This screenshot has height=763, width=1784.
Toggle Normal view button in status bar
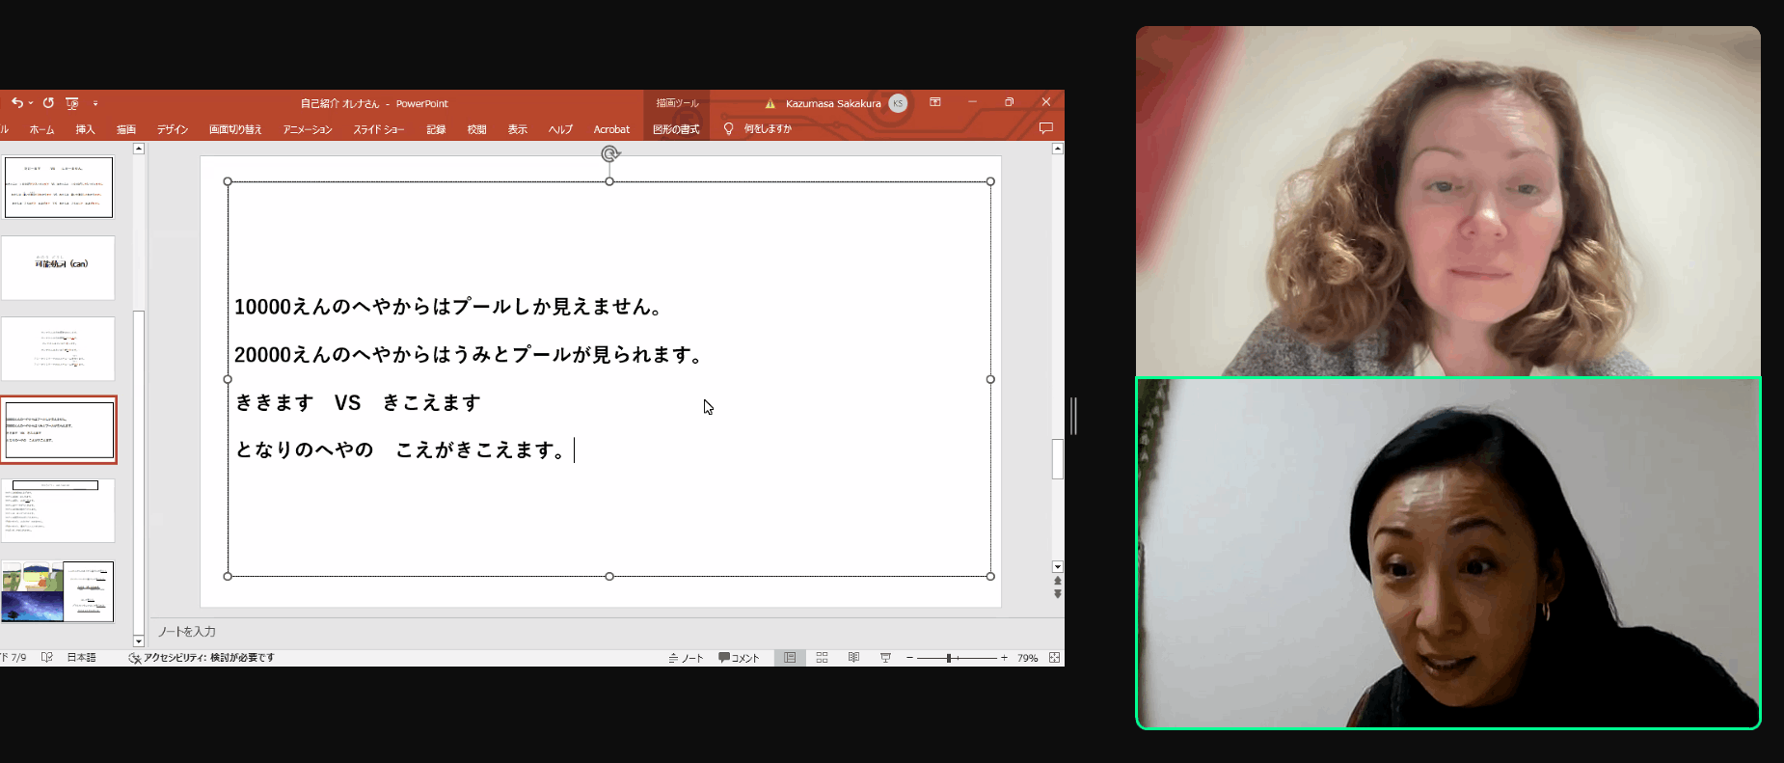point(790,658)
